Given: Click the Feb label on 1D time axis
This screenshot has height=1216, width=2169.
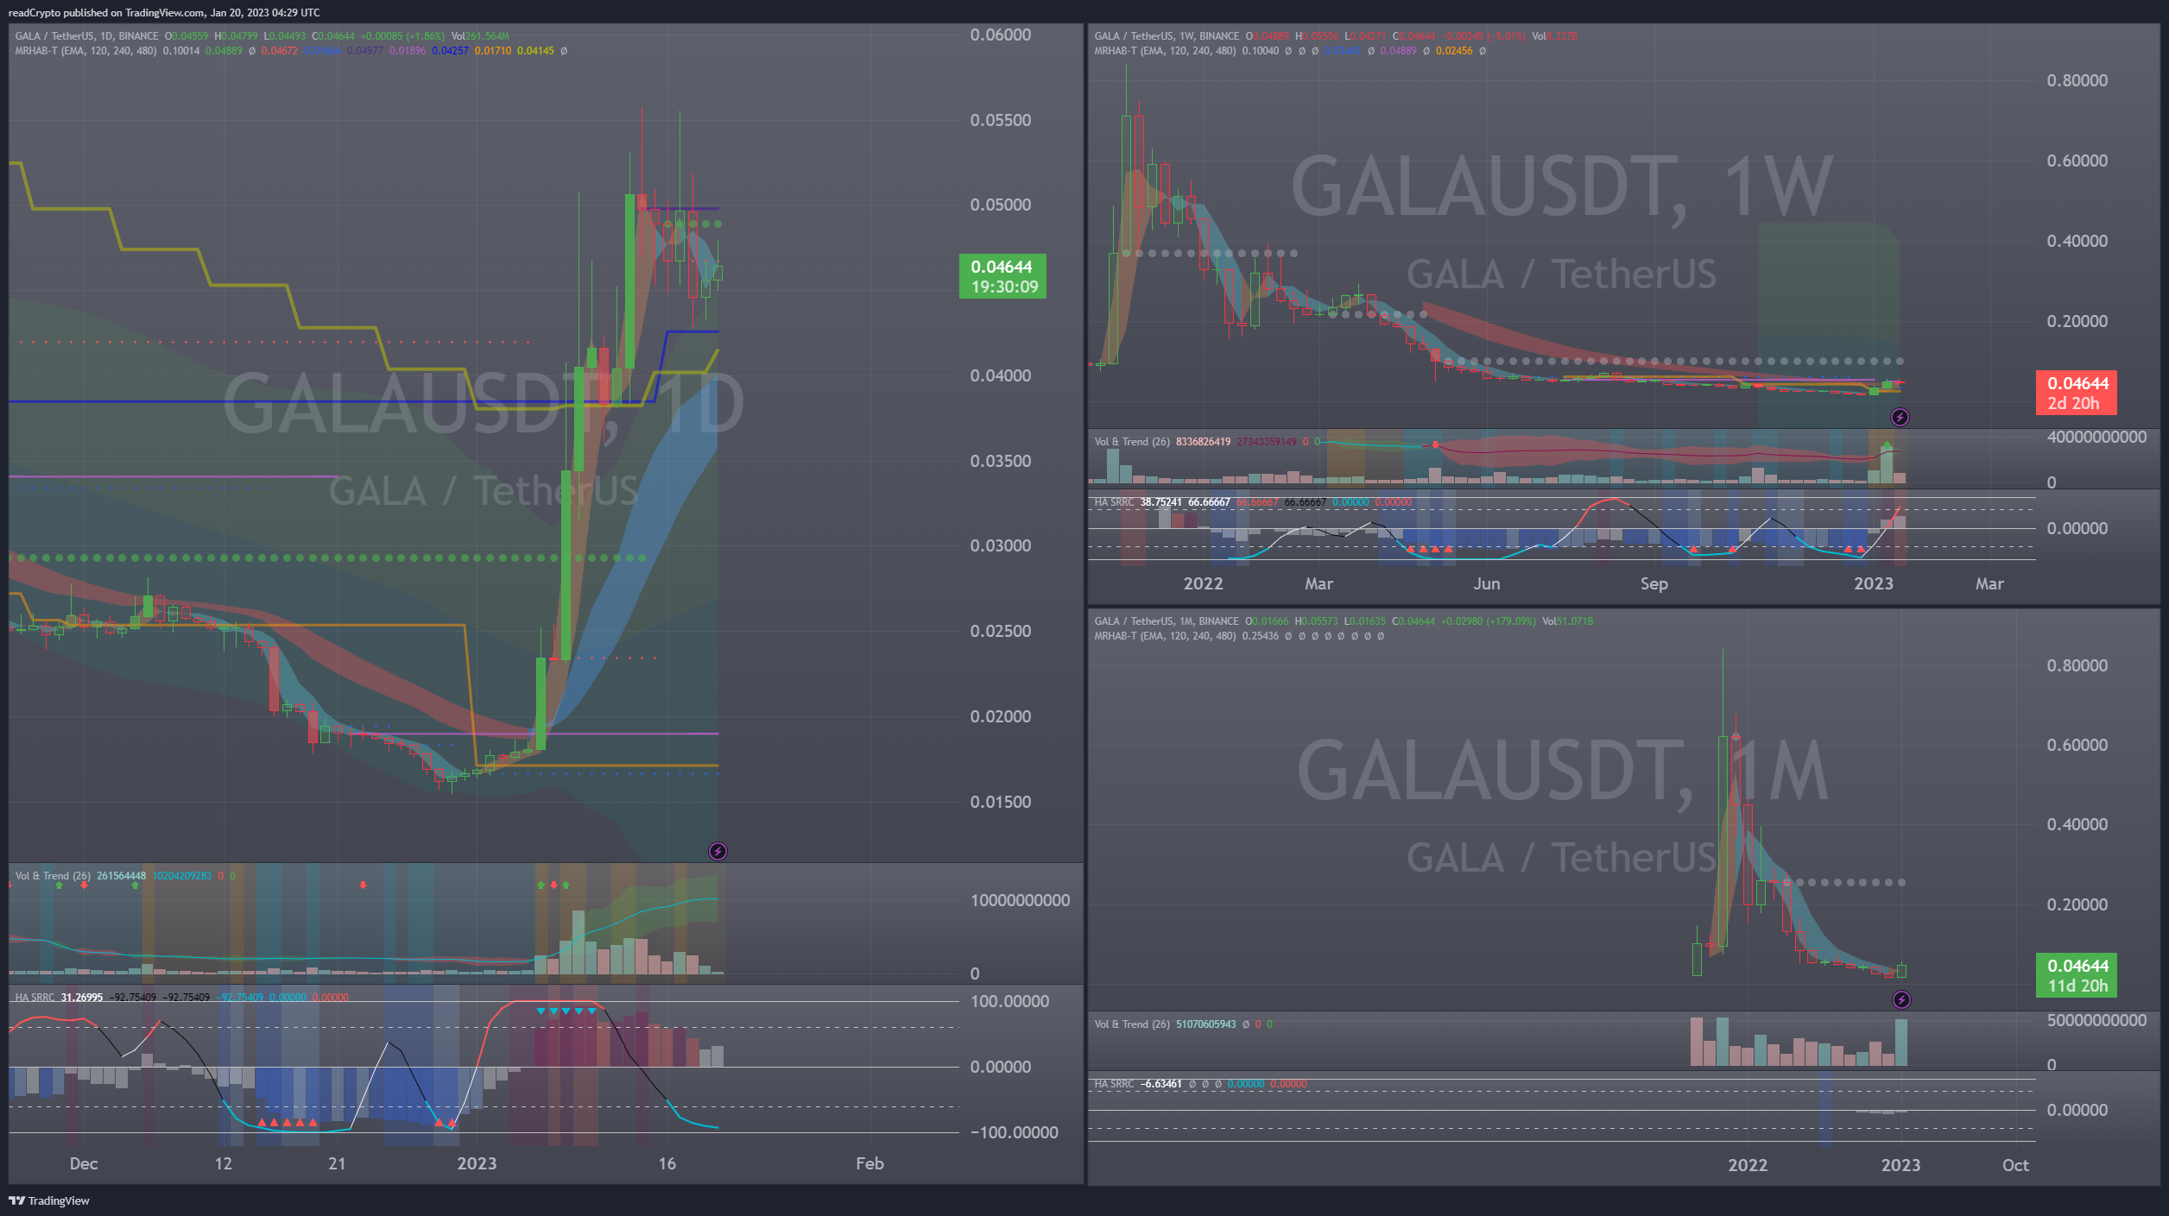Looking at the screenshot, I should [x=869, y=1163].
